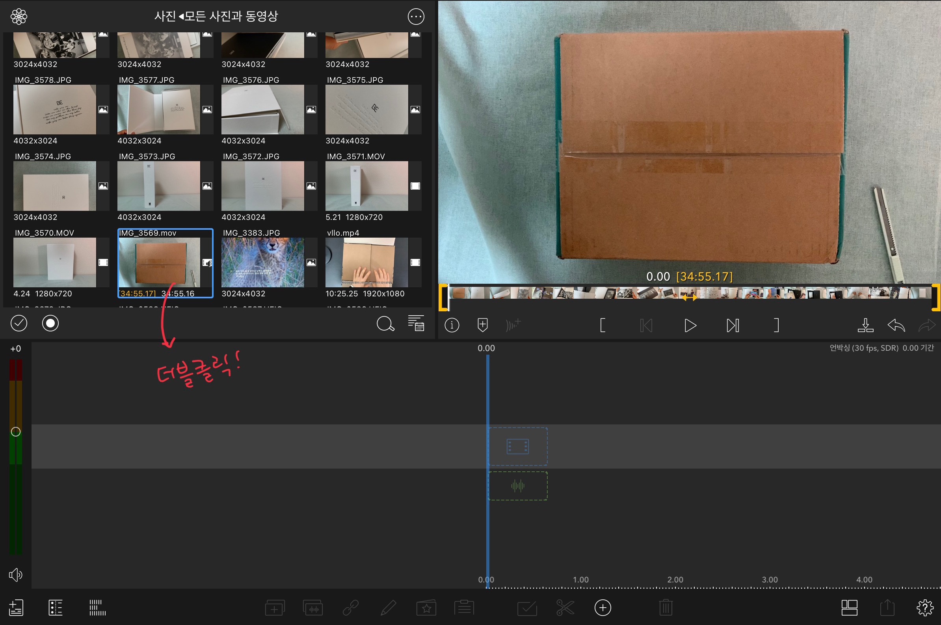Adjust the volume level circle handle
This screenshot has height=625, width=941.
15,432
